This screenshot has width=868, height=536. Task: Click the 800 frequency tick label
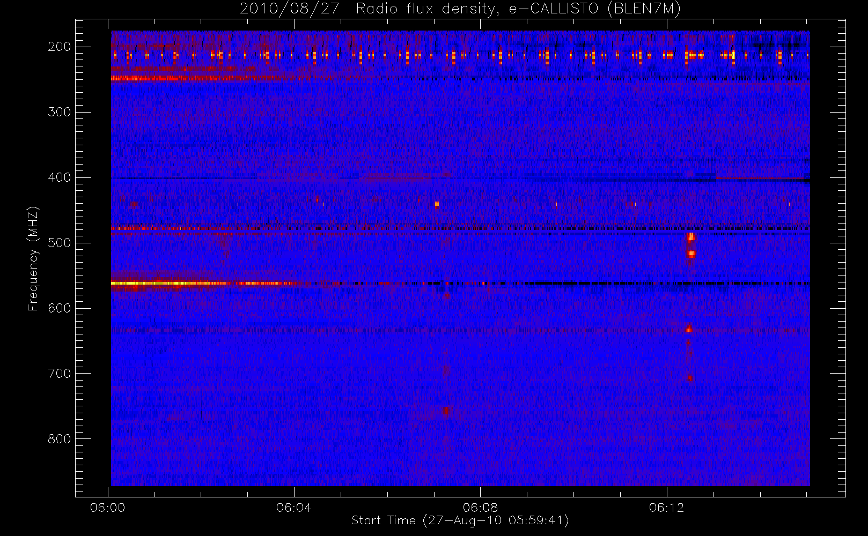59,439
